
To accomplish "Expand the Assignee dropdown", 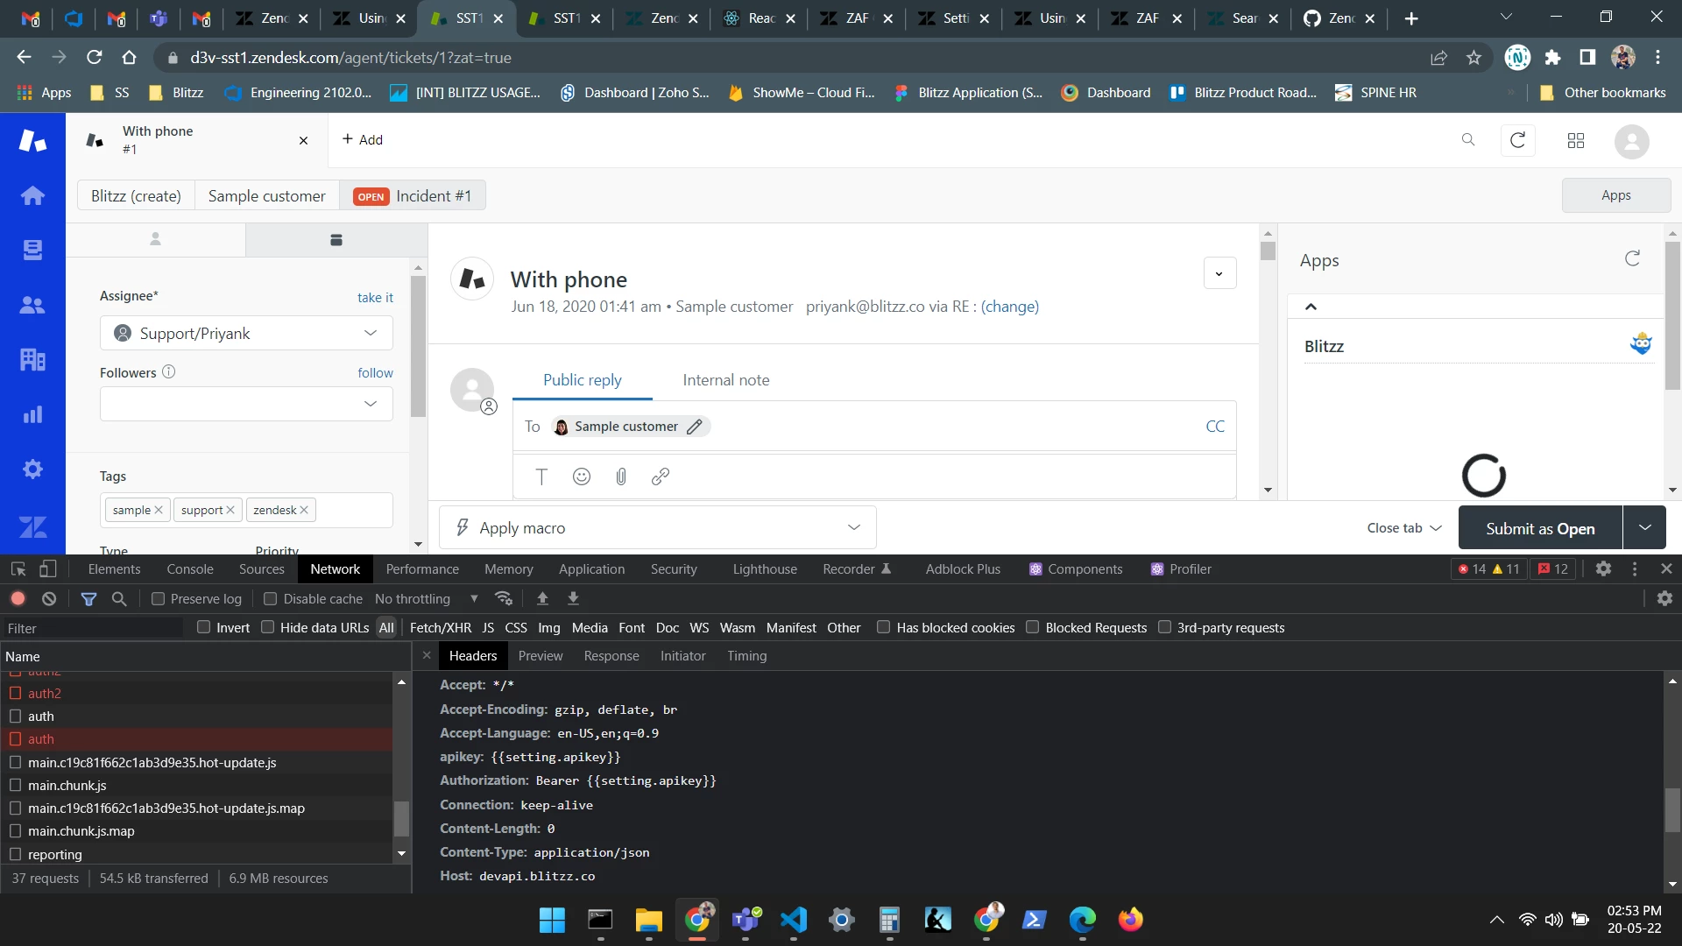I will pyautogui.click(x=246, y=334).
